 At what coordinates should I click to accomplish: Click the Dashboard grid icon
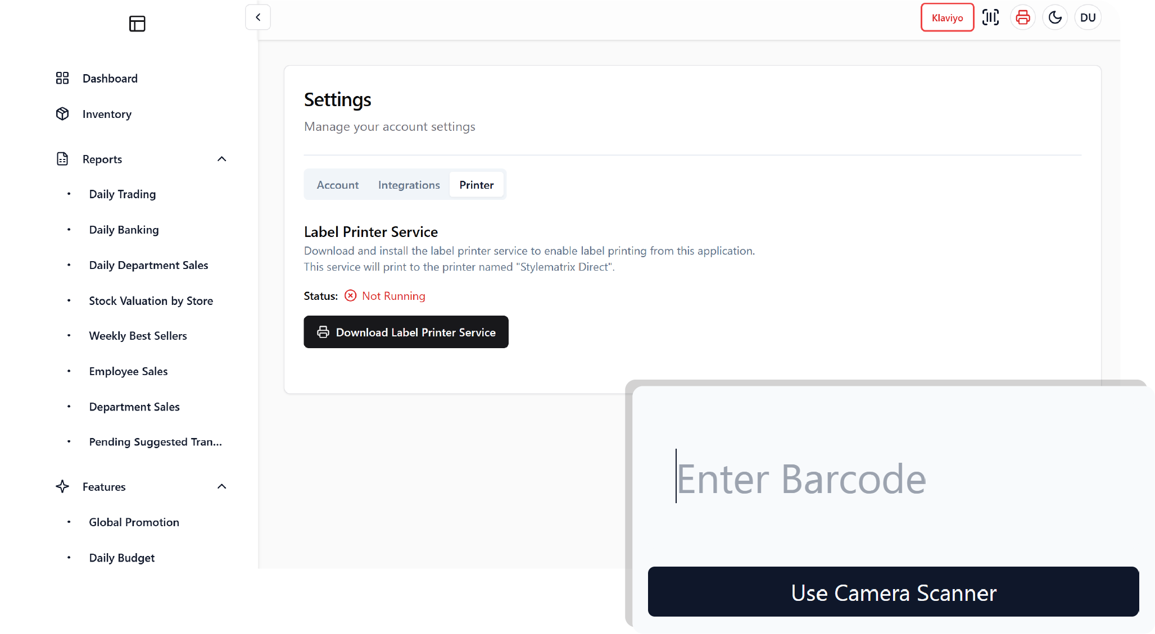pyautogui.click(x=62, y=78)
